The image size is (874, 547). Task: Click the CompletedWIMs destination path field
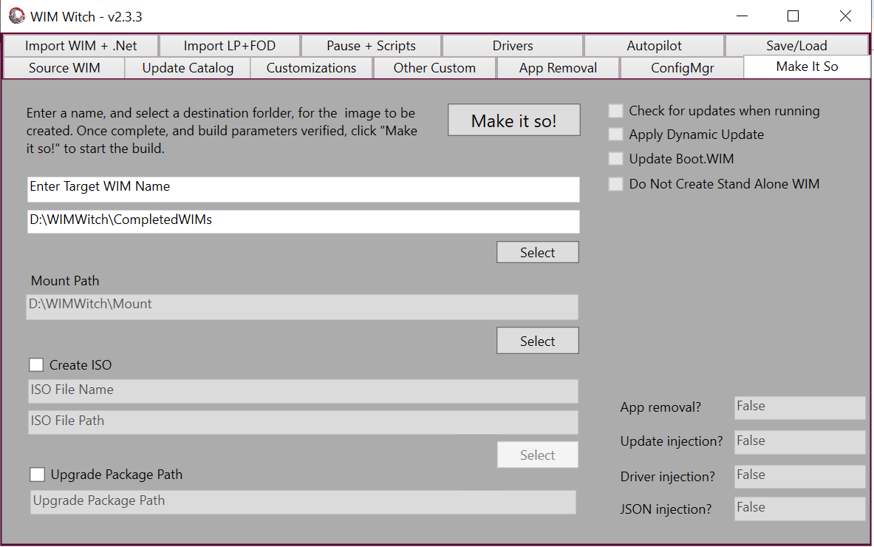point(303,221)
